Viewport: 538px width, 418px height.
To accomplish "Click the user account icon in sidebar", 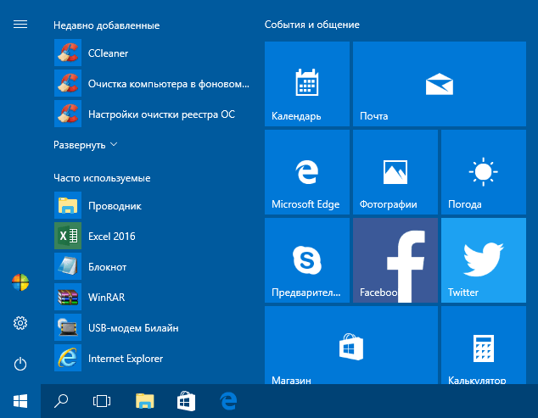I will 20,282.
